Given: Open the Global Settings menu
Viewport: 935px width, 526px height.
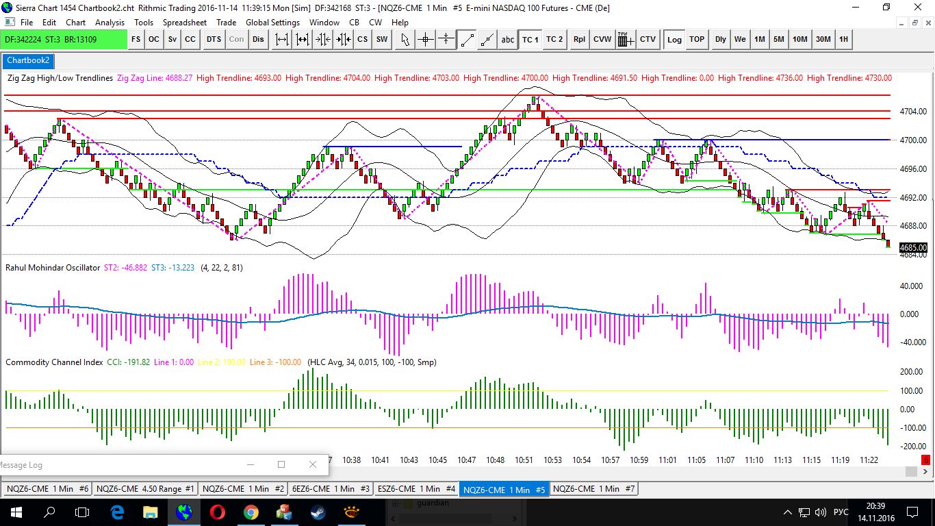Looking at the screenshot, I should 272,22.
